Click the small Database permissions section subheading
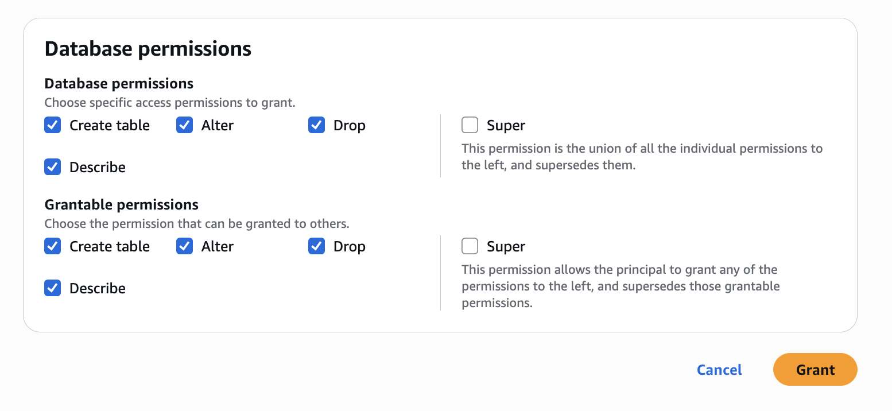Viewport: 892px width, 411px height. point(119,83)
